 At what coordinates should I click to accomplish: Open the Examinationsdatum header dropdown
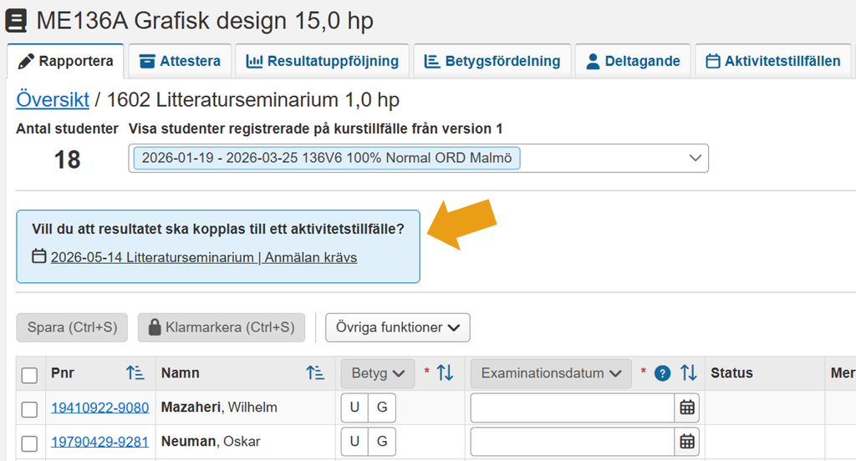(x=551, y=373)
